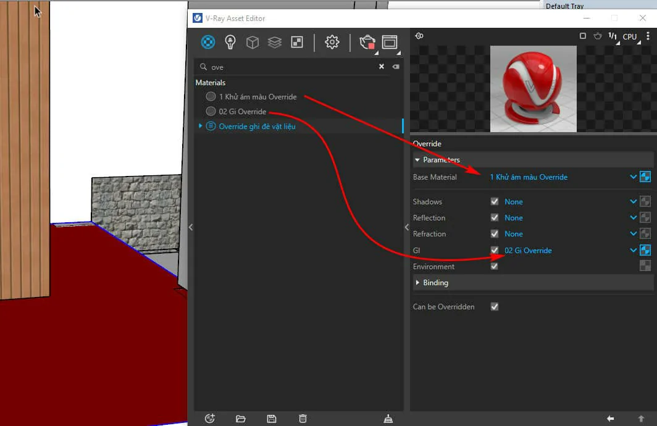The width and height of the screenshot is (657, 426).
Task: Open the GI texture slot swatch
Action: (645, 249)
